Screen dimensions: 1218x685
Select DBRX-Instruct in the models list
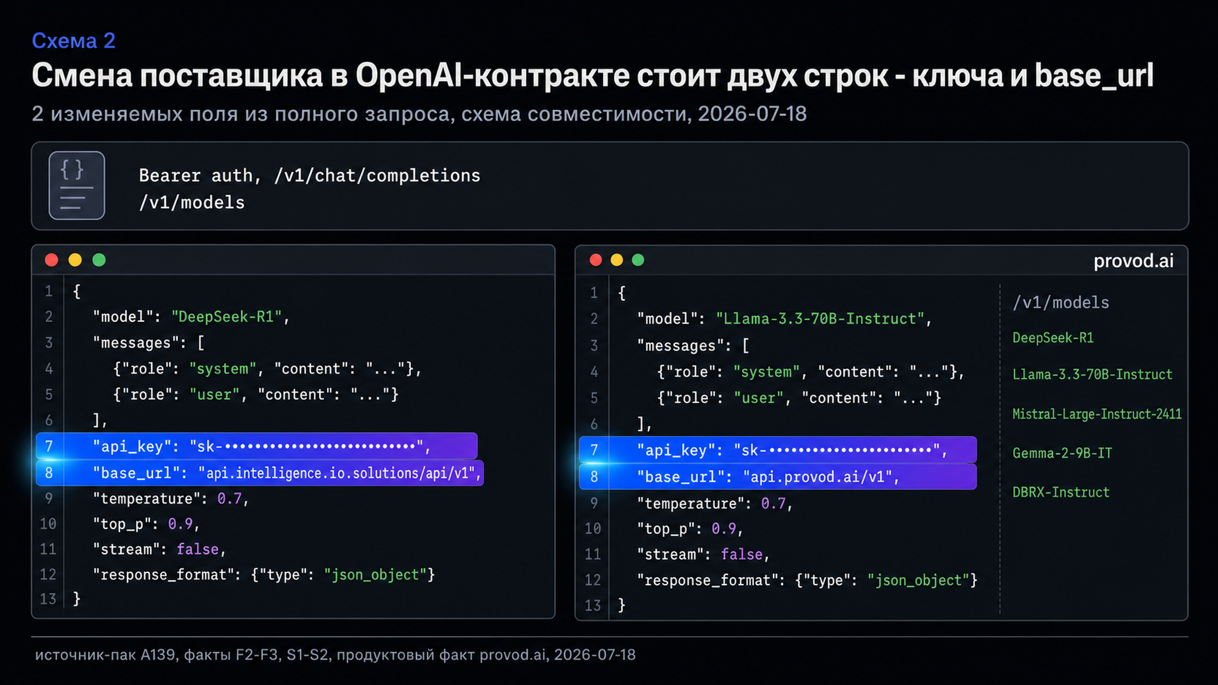tap(1061, 492)
